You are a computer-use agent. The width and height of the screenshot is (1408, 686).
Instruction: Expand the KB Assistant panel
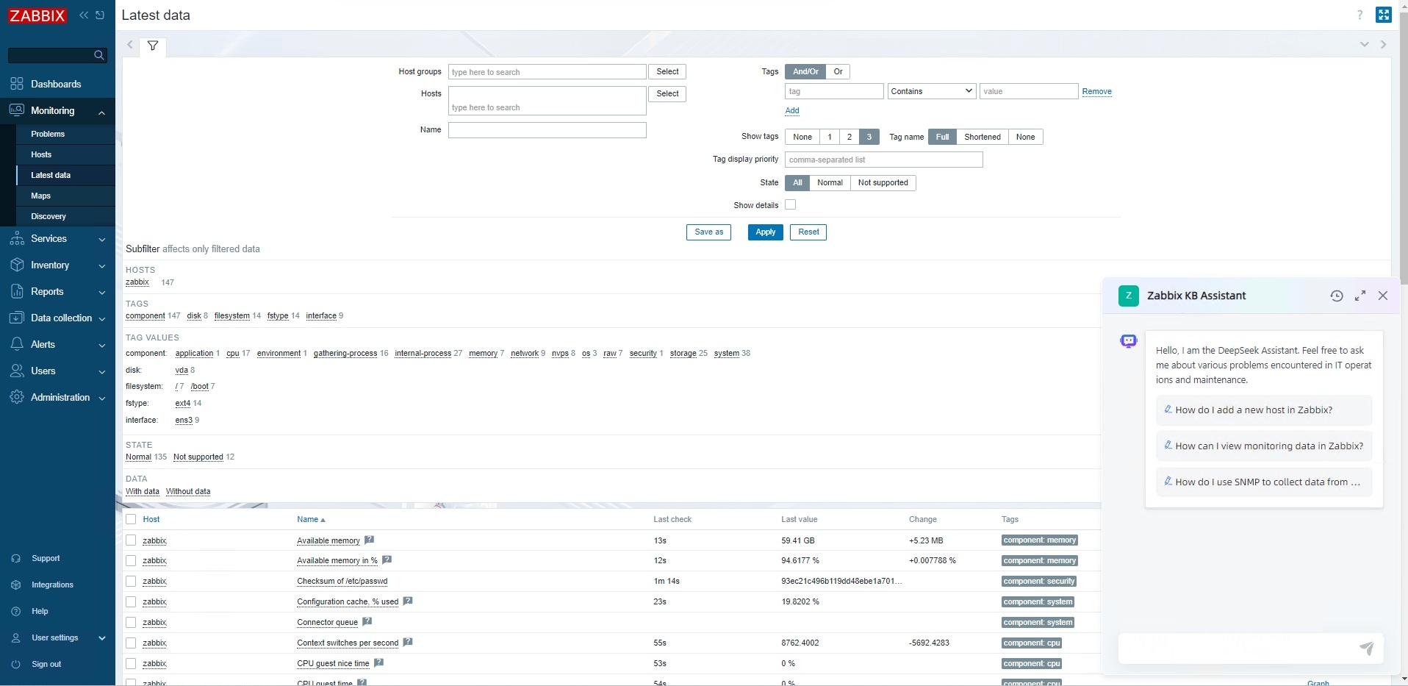pyautogui.click(x=1360, y=296)
